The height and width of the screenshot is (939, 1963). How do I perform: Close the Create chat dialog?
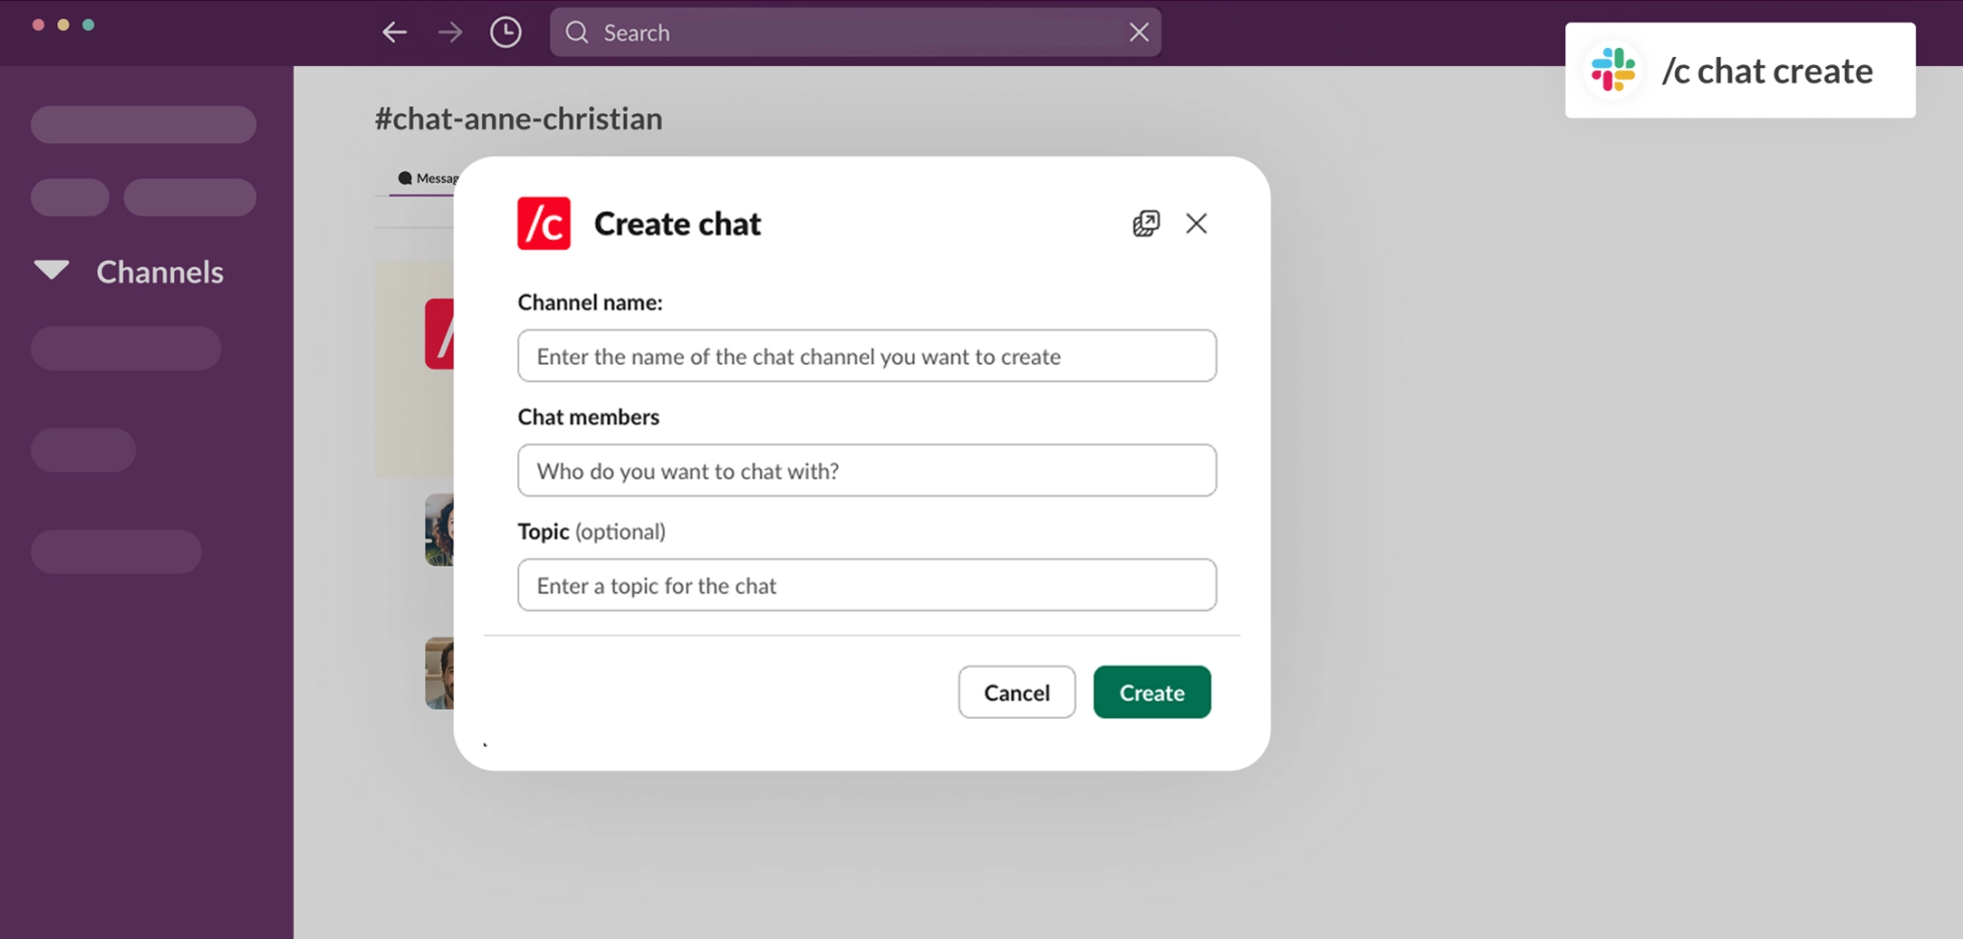[x=1196, y=224]
